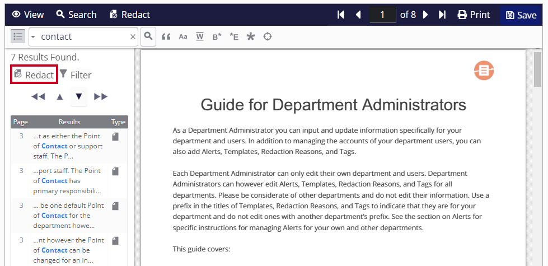Image resolution: width=548 pixels, height=266 pixels.
Task: Click type icon of 'Contact has primary' result
Action: point(115,171)
